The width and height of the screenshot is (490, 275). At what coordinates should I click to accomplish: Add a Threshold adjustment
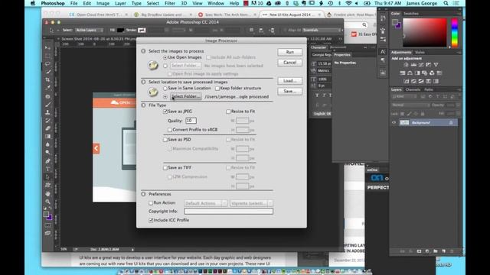(421, 82)
